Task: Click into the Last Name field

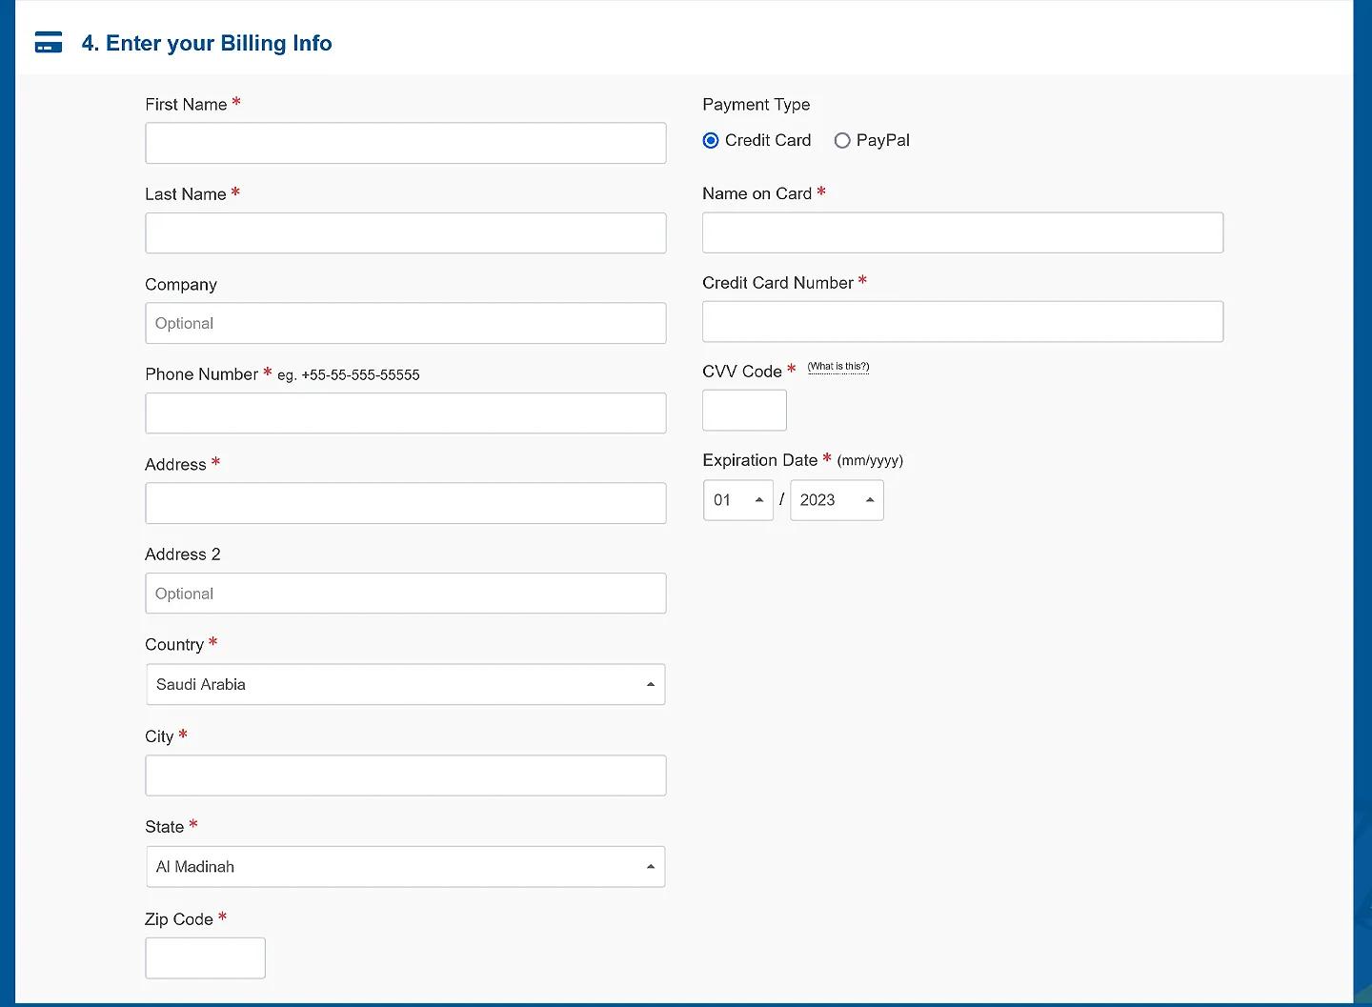Action: pos(405,233)
